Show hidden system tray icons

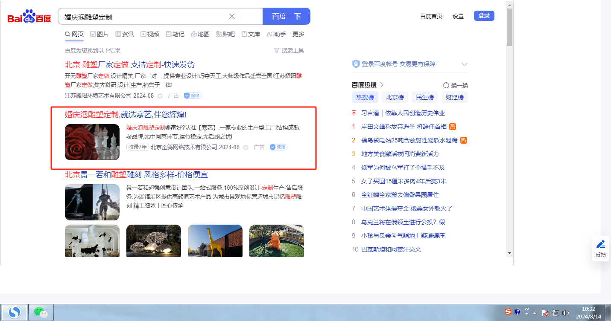[535, 312]
